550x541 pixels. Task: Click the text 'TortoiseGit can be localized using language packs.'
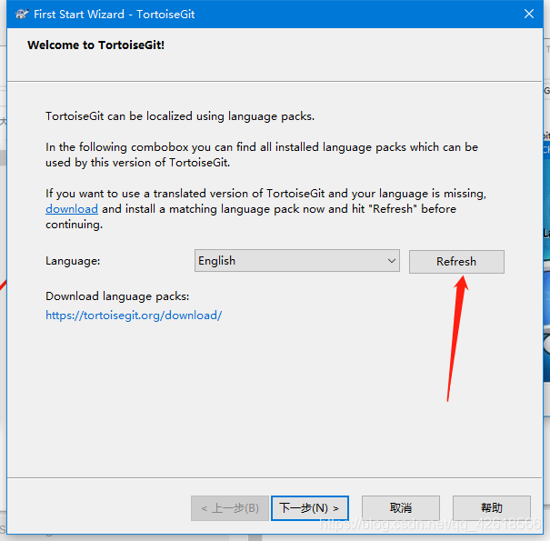pyautogui.click(x=180, y=116)
